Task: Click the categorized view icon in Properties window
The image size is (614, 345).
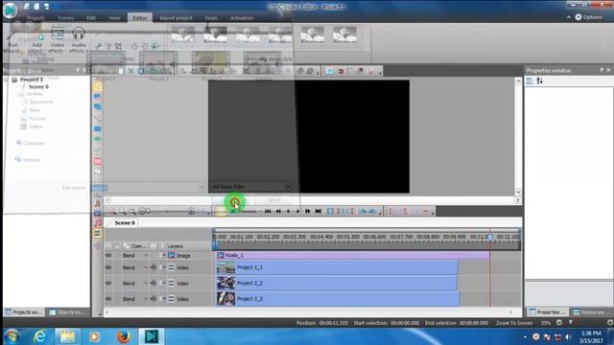Action: pos(530,80)
